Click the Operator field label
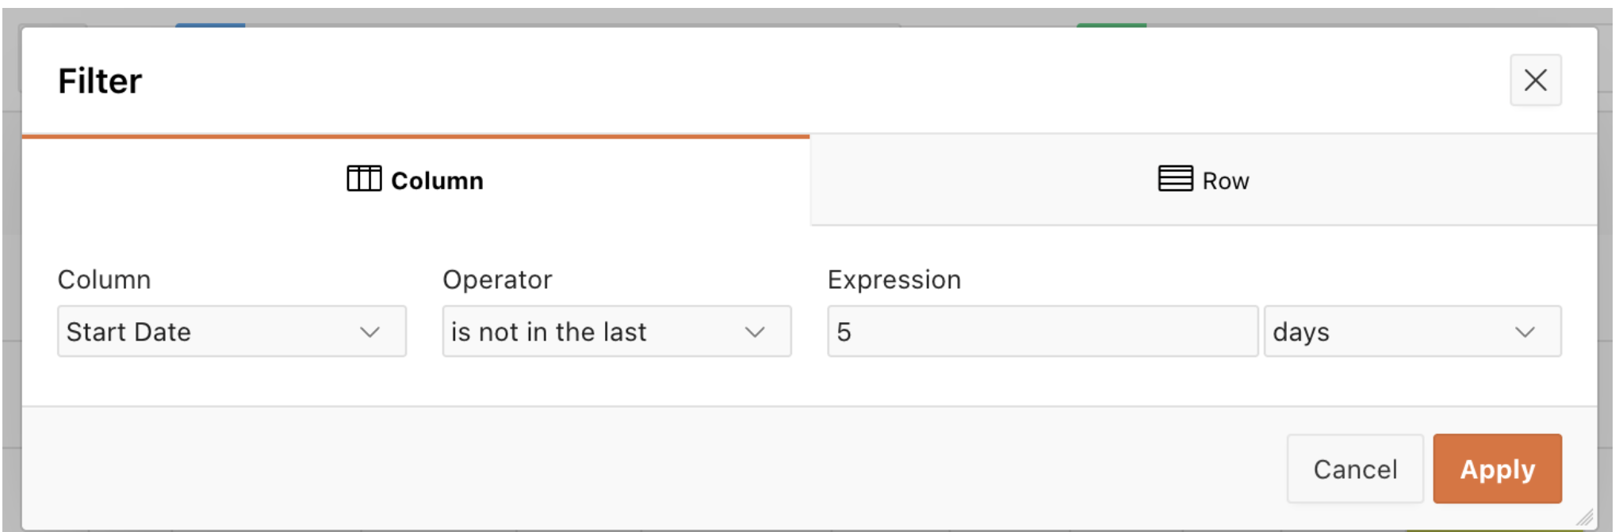 click(497, 279)
